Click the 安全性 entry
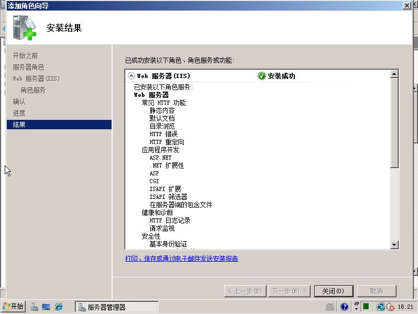The height and width of the screenshot is (314, 418). pyautogui.click(x=151, y=236)
